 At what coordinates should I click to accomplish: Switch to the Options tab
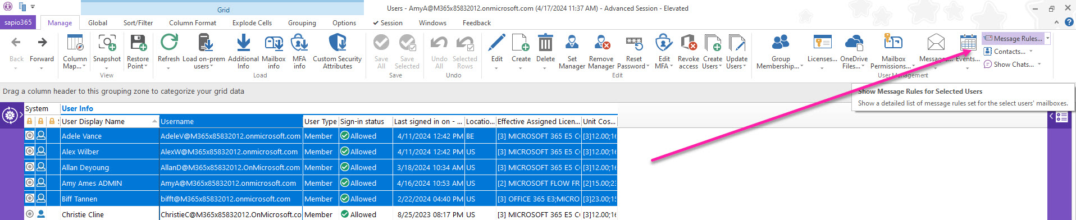pos(344,23)
